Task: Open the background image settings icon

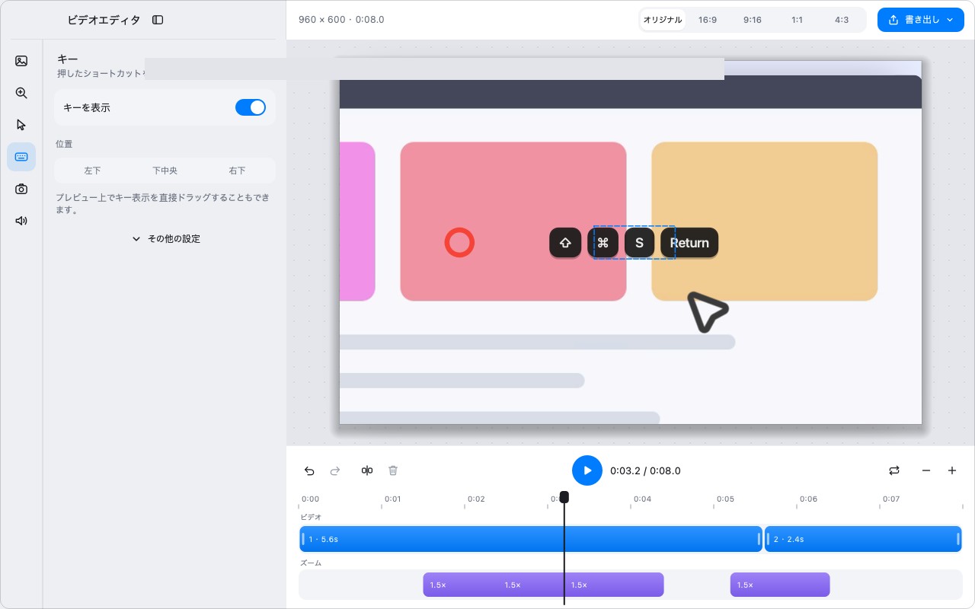Action: click(21, 61)
